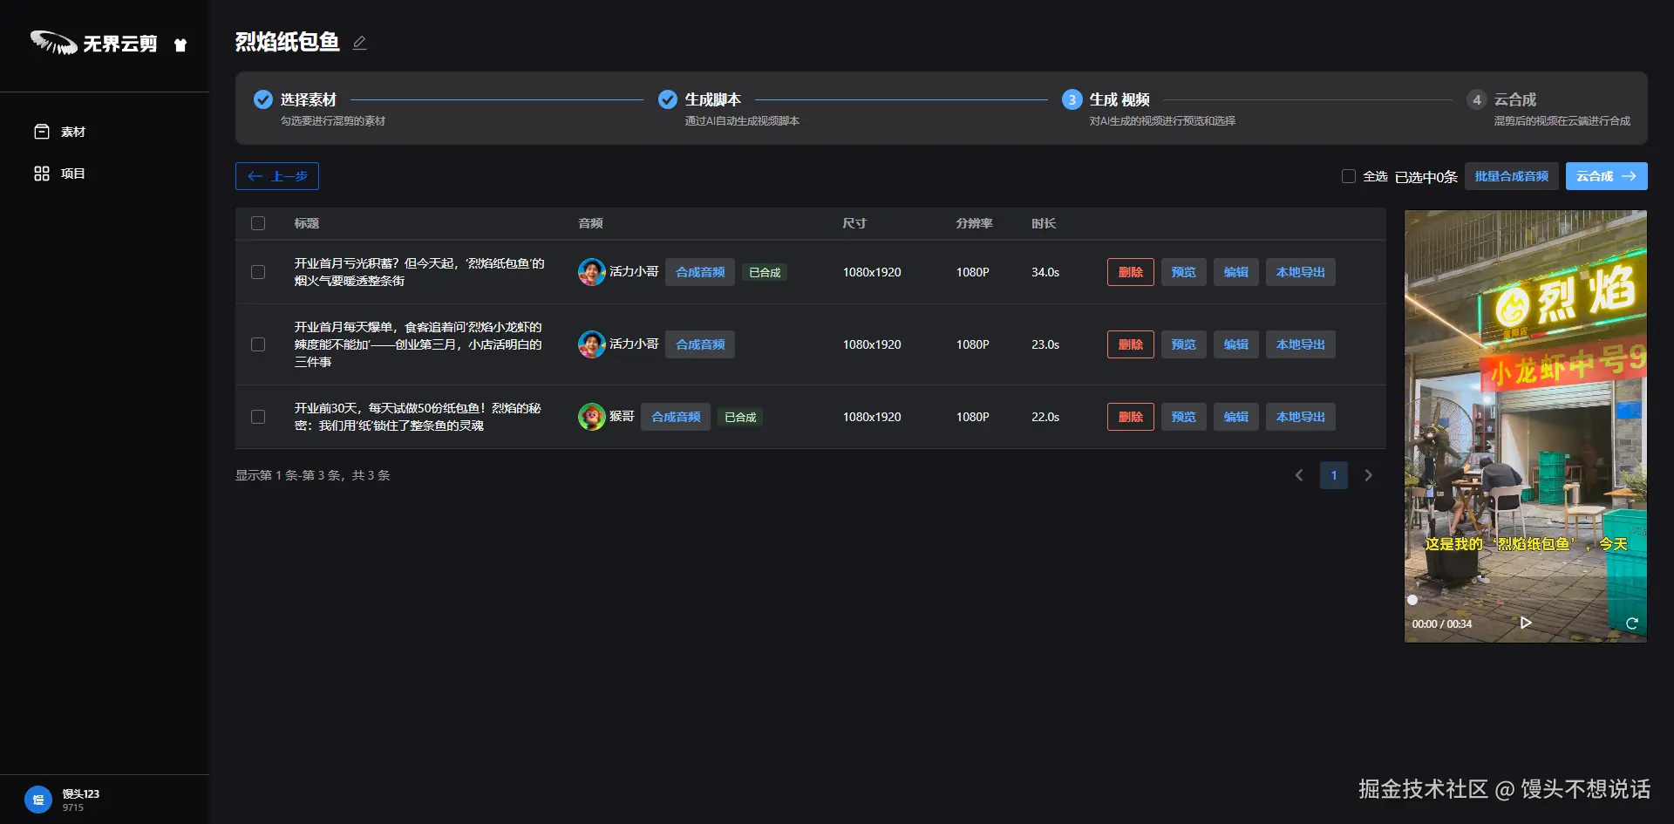The image size is (1674, 824).
Task: Export the 23.0s video locally
Action: click(x=1301, y=344)
